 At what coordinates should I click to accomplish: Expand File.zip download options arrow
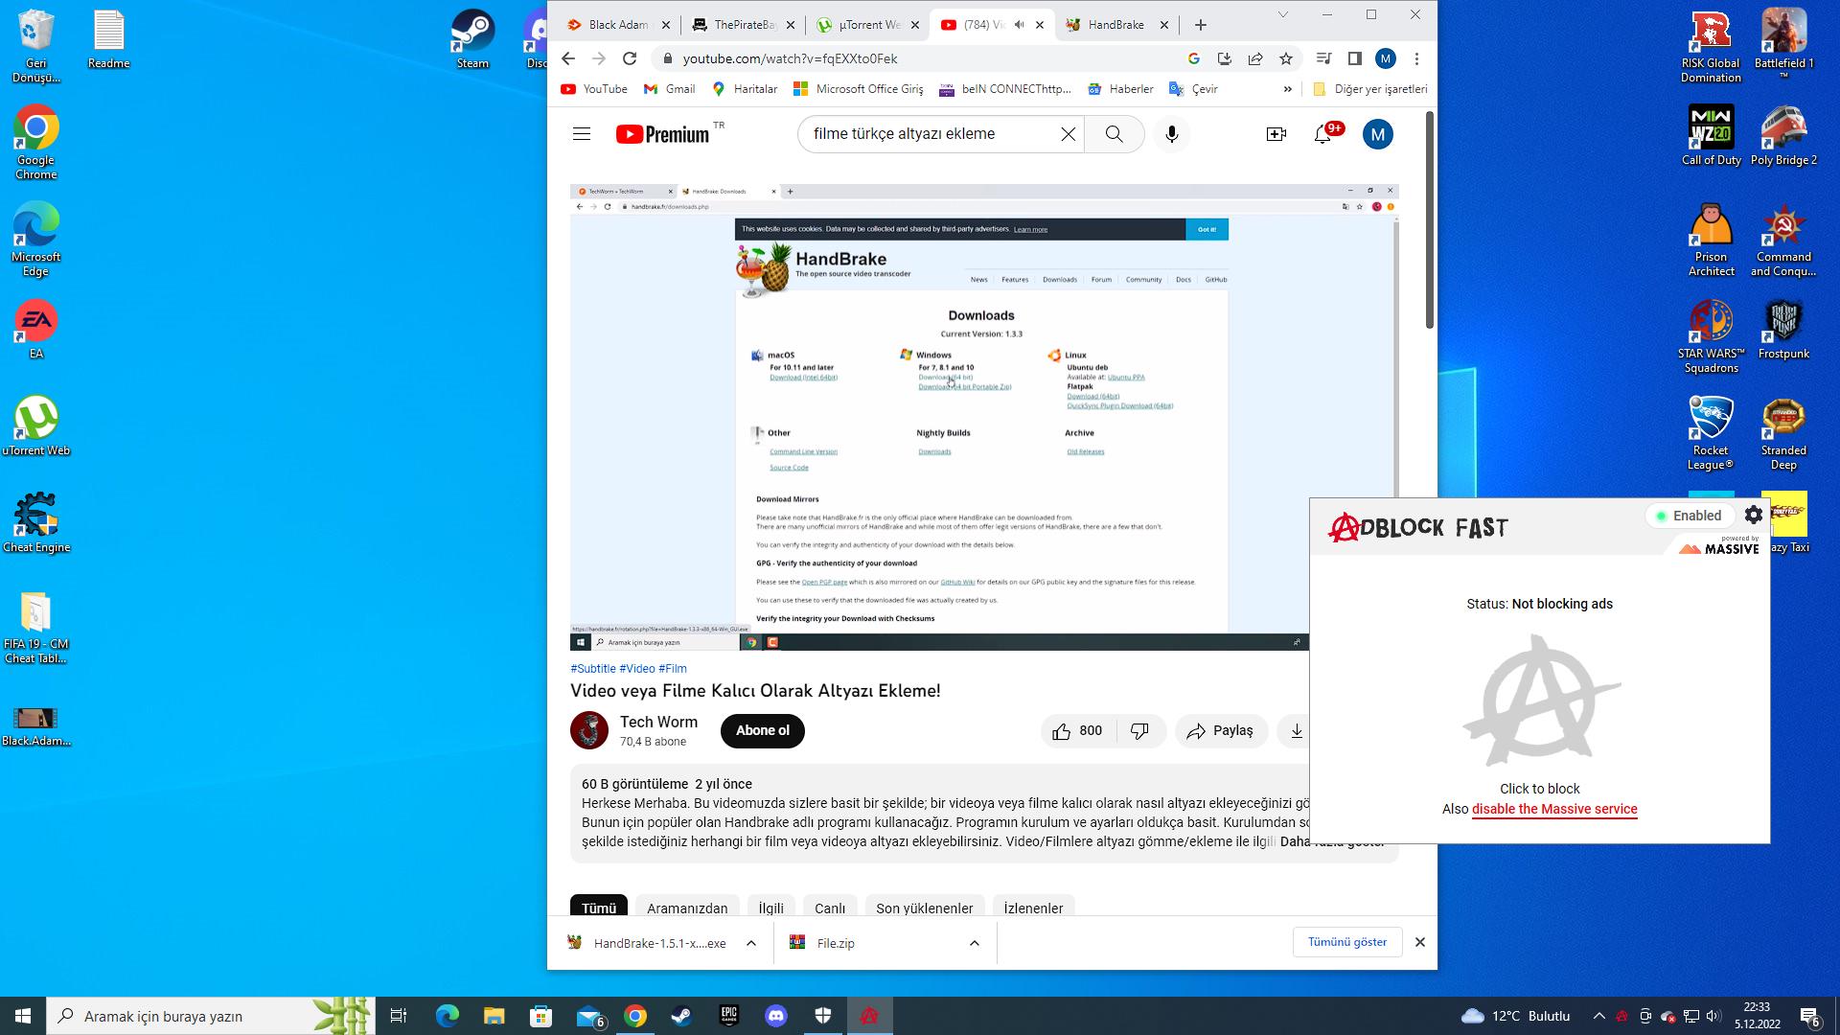(x=974, y=943)
